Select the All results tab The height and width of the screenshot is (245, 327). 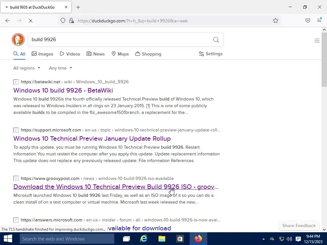(19, 54)
